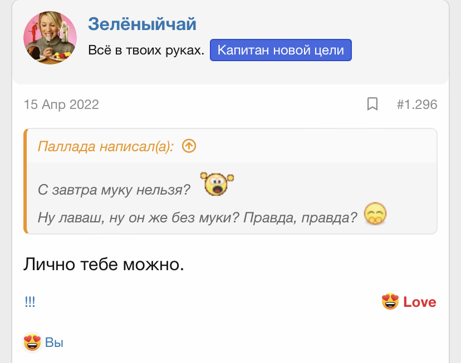Click the reply text "Лично тебе можно."
This screenshot has height=363, width=461.
[x=104, y=264]
